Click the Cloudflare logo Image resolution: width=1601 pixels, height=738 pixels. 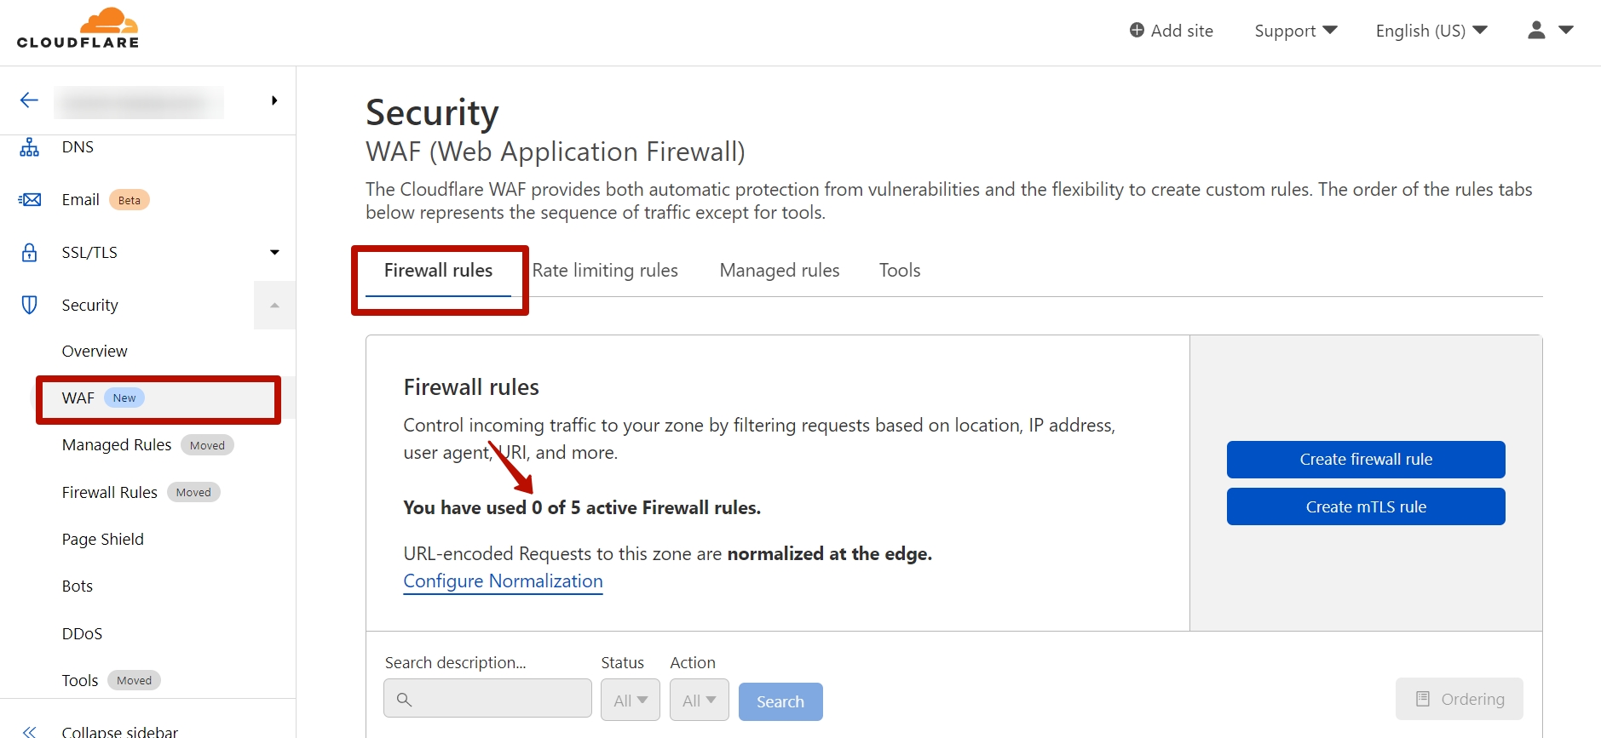click(78, 28)
